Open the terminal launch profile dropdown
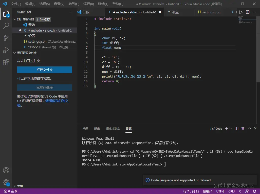Screen dimensions: 260x194 (x=231, y=129)
